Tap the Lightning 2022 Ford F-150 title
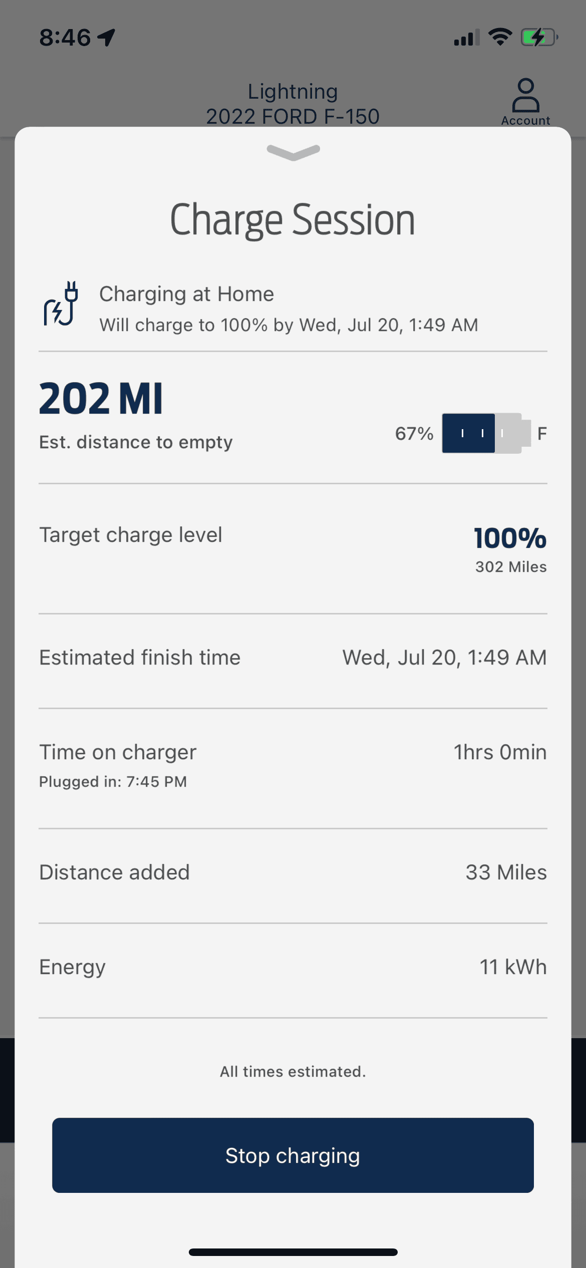Viewport: 586px width, 1268px height. [x=293, y=104]
